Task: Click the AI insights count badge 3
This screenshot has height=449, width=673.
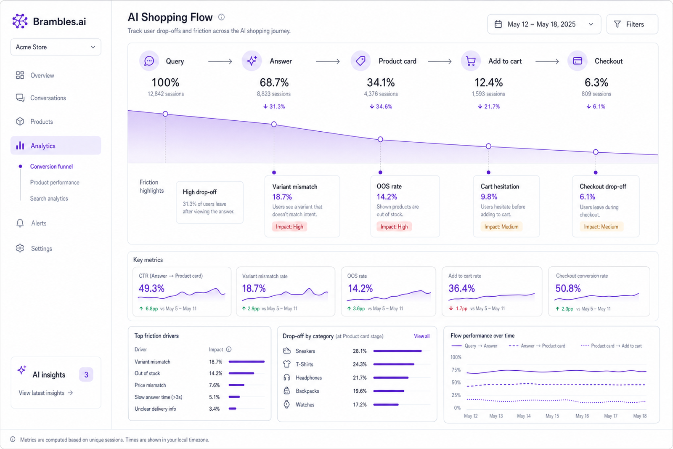Action: coord(86,375)
